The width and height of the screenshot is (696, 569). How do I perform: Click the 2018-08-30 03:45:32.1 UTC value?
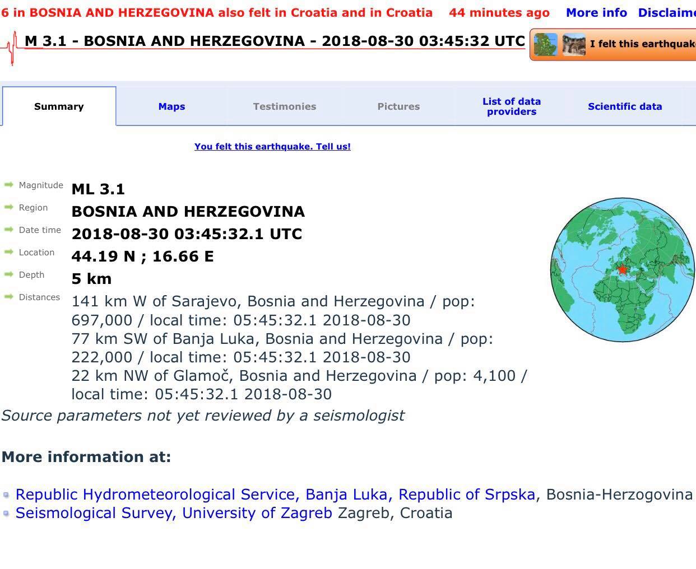click(187, 234)
